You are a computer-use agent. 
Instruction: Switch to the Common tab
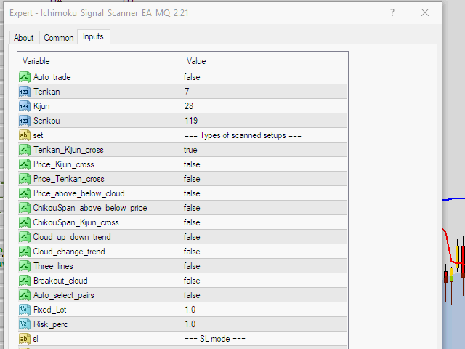coord(58,38)
